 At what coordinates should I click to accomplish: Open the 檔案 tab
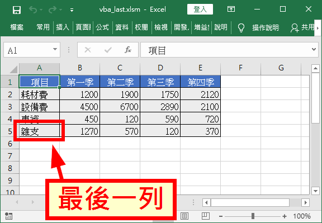[17, 27]
